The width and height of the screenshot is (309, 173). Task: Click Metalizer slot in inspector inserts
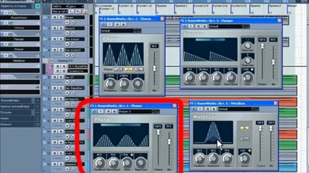(20, 61)
